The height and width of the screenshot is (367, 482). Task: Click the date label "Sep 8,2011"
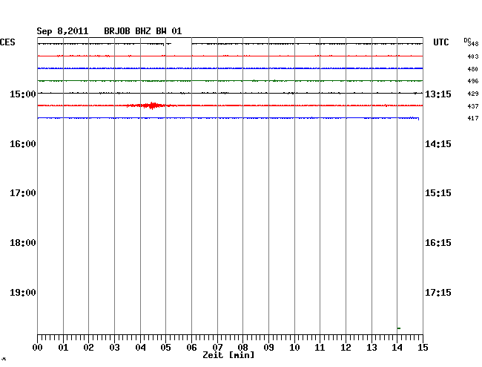(x=62, y=31)
